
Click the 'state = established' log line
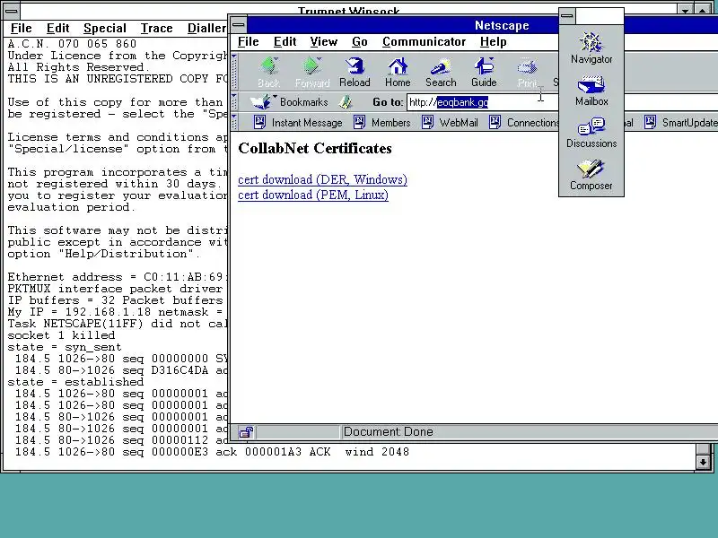click(75, 382)
